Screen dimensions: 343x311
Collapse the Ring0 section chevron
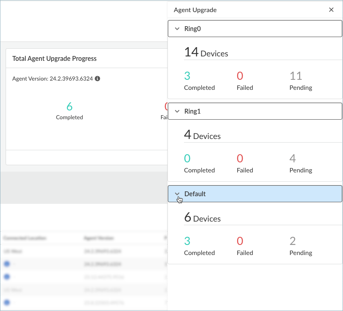pos(177,29)
